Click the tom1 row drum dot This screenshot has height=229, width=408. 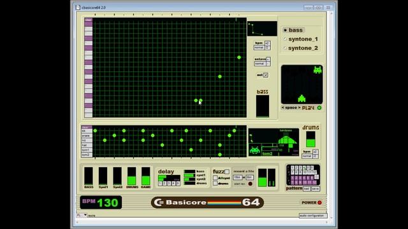tap(191, 150)
